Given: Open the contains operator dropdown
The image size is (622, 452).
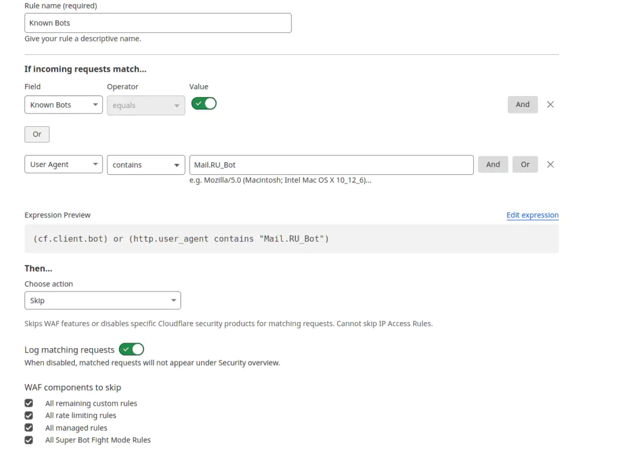Looking at the screenshot, I should tap(146, 164).
